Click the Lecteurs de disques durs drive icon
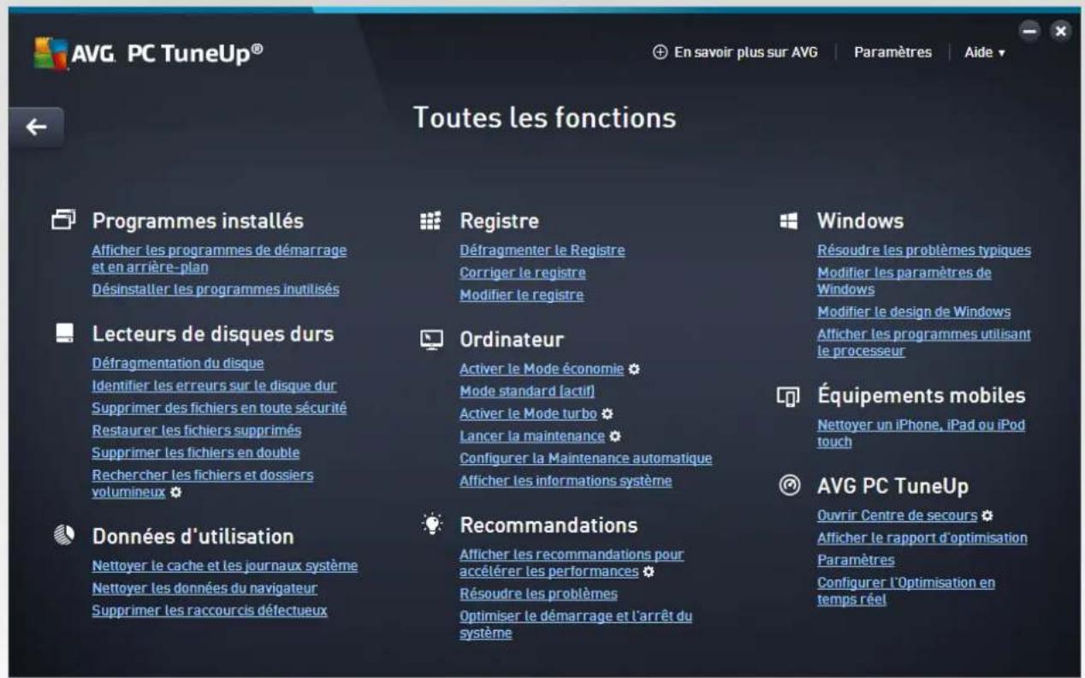Image resolution: width=1085 pixels, height=678 pixels. (x=64, y=333)
